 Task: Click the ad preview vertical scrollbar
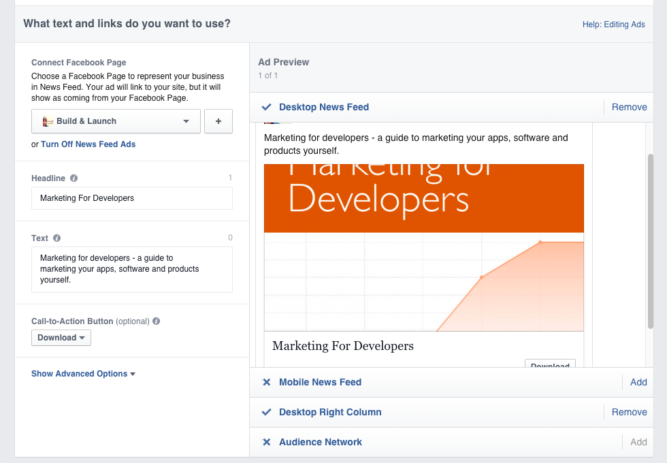point(651,241)
